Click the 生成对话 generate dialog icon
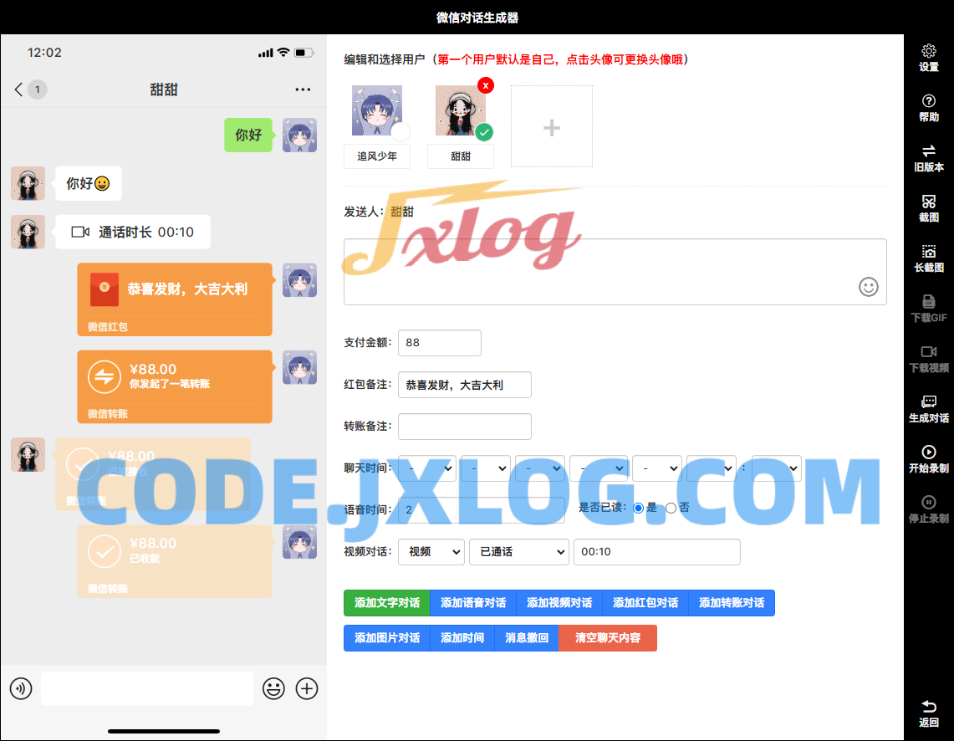The height and width of the screenshot is (741, 954). (x=928, y=403)
